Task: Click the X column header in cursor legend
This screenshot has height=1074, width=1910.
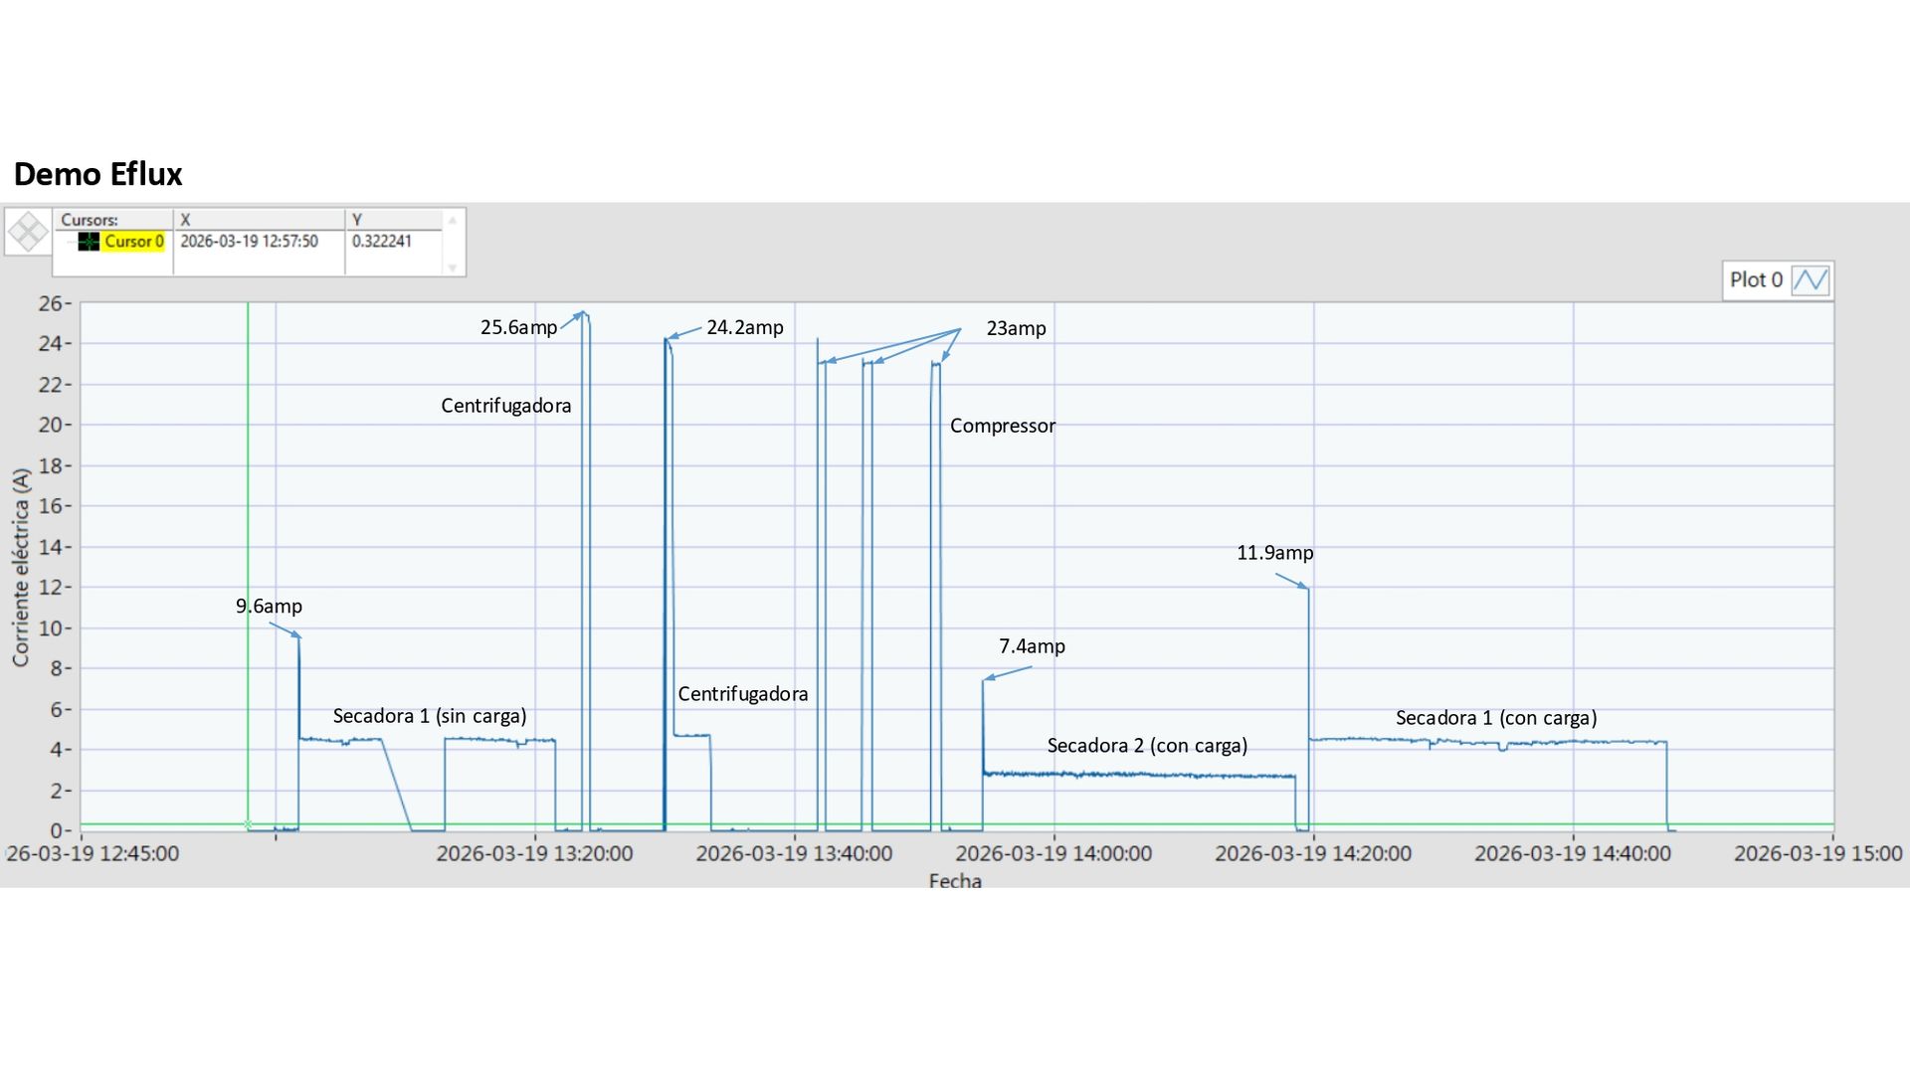Action: [185, 220]
